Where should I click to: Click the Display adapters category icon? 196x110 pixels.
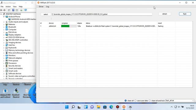pyautogui.click(x=7, y=35)
